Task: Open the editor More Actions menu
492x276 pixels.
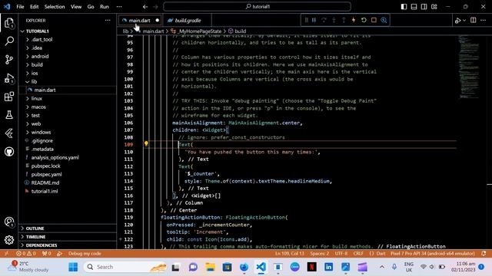Action: pos(484,21)
